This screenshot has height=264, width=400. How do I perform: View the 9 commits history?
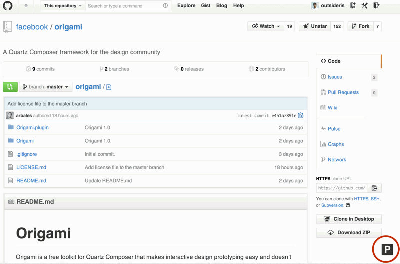click(41, 69)
